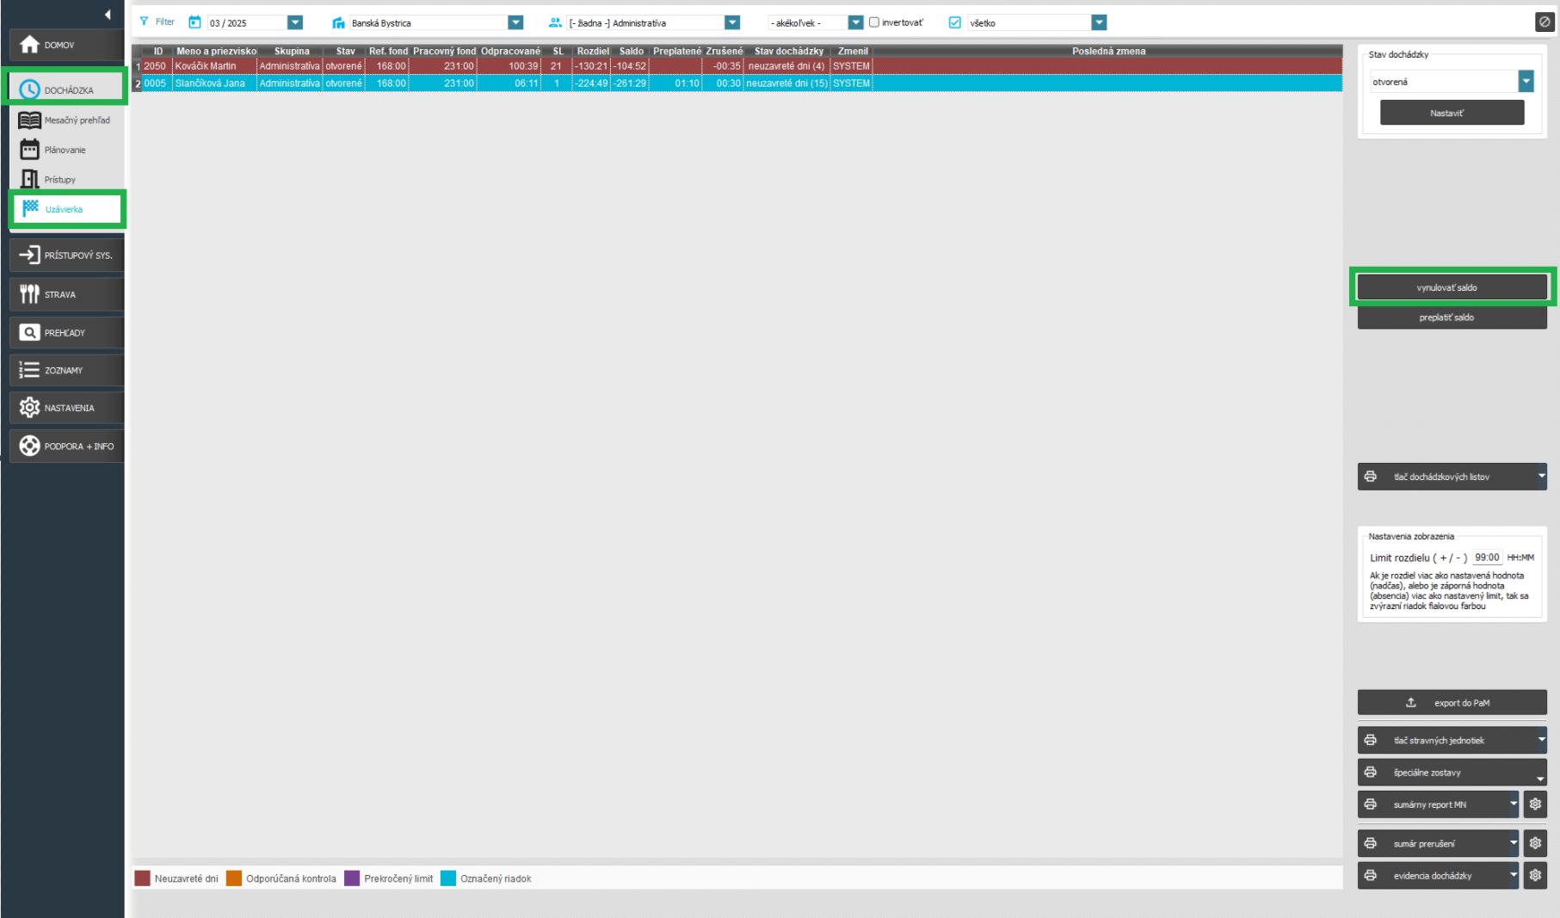1560x918 pixels.
Task: Click the Filter funnel icon
Action: (x=144, y=22)
